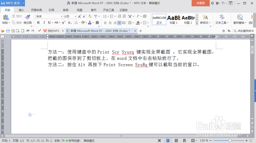Align text right
The height and width of the screenshot is (143, 256).
[x=115, y=23]
